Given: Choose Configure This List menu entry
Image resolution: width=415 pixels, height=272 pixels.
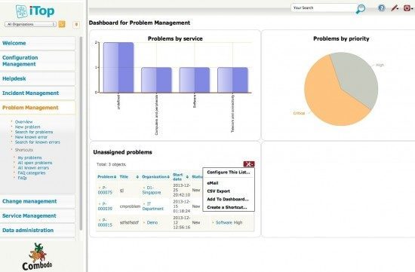Looking at the screenshot, I should [x=229, y=173].
